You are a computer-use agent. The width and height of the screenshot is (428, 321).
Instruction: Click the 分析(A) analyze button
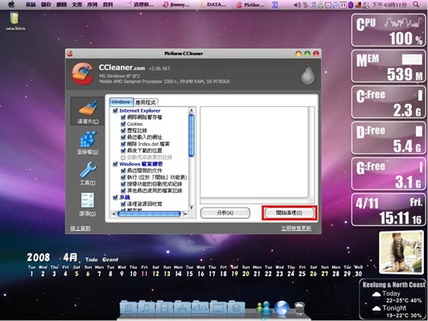click(x=225, y=213)
